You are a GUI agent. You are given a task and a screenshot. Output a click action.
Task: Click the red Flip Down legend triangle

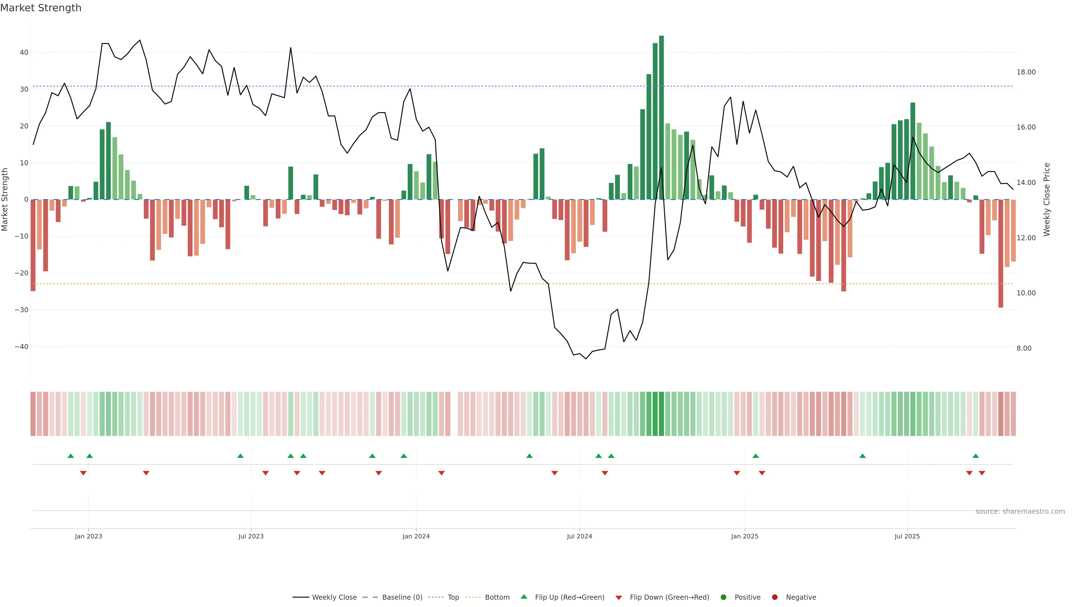(619, 598)
